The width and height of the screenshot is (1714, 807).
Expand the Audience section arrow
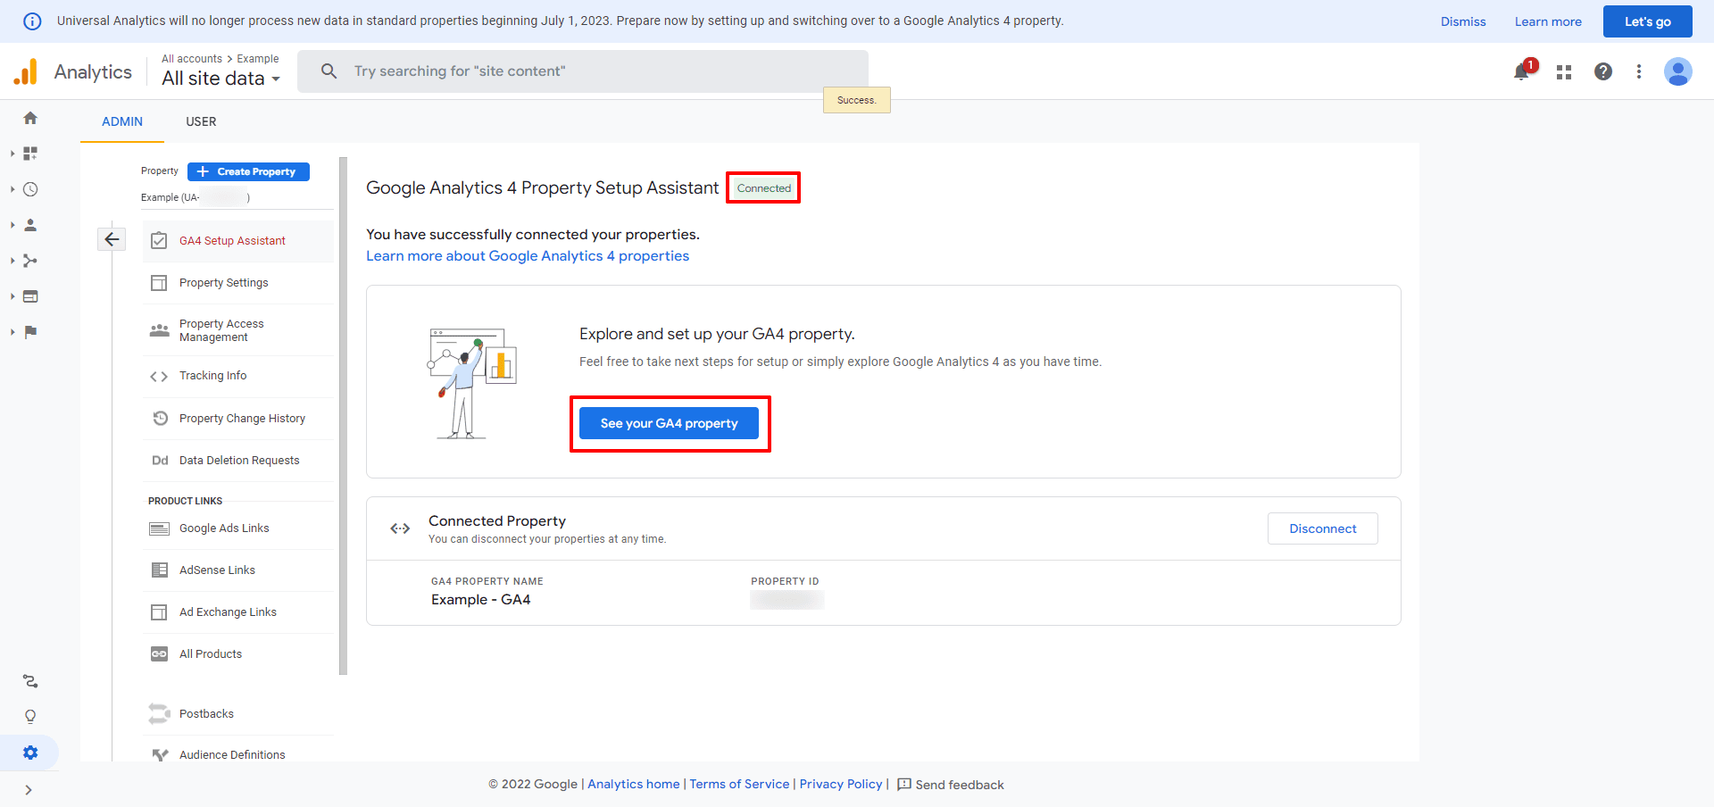click(12, 225)
